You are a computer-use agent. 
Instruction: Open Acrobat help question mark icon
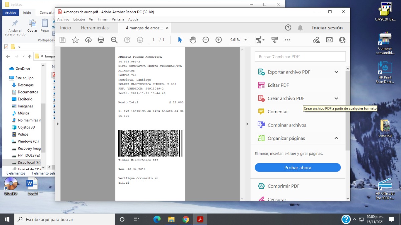[288, 28]
